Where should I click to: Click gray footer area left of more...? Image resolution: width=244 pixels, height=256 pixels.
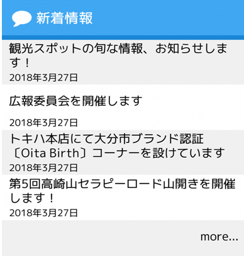pyautogui.click(x=101, y=237)
